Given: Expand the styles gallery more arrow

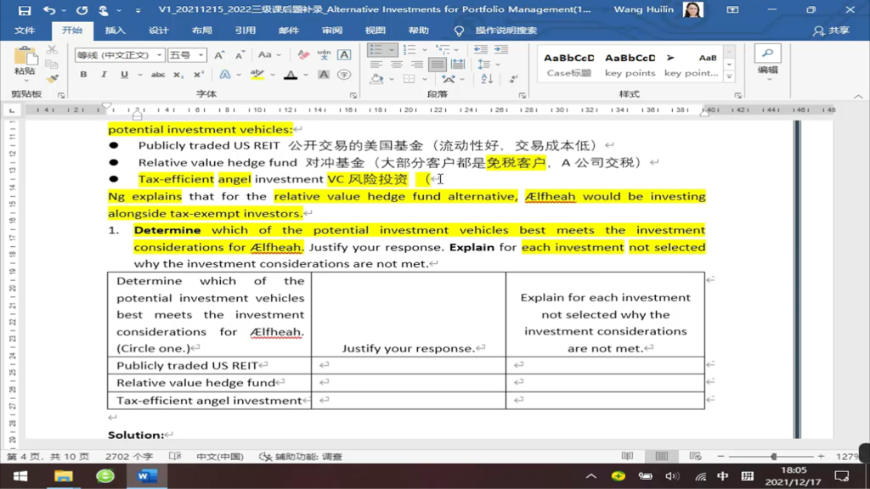Looking at the screenshot, I should pyautogui.click(x=729, y=78).
